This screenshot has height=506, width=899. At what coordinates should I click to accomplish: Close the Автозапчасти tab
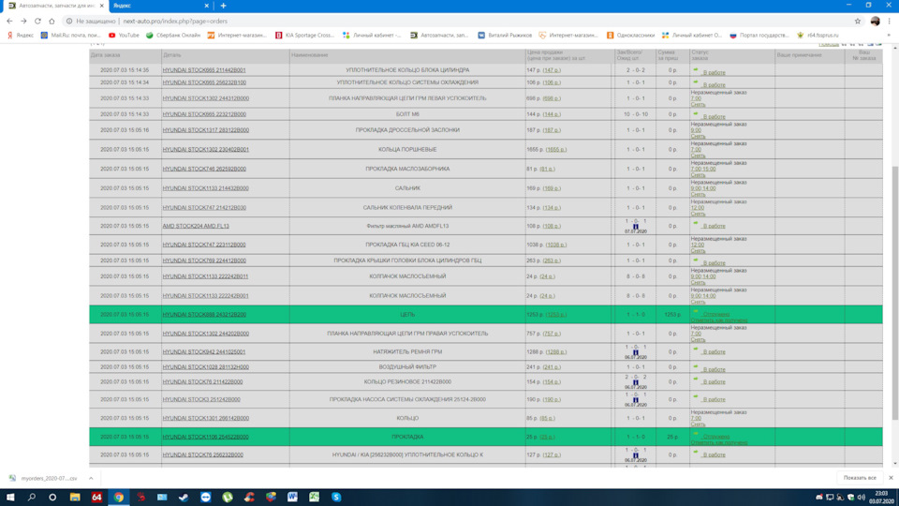coord(102,6)
